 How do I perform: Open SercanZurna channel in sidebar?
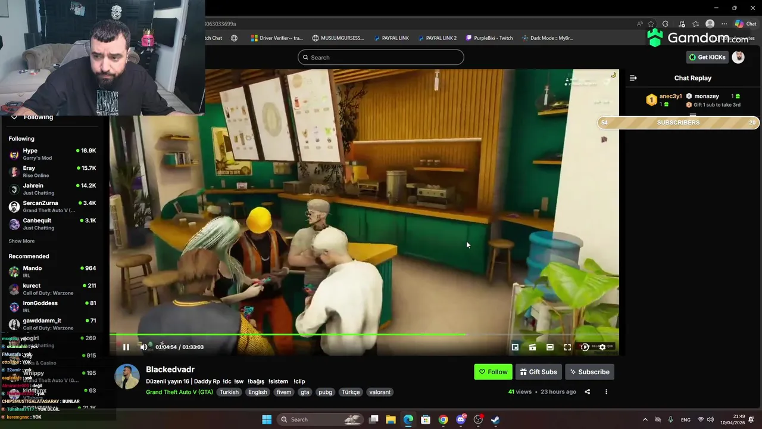[52, 206]
